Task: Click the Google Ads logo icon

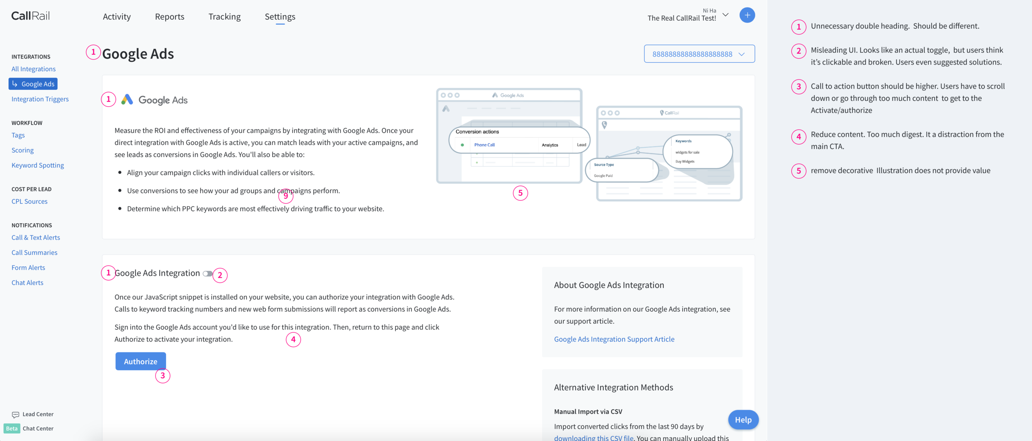Action: pos(127,99)
